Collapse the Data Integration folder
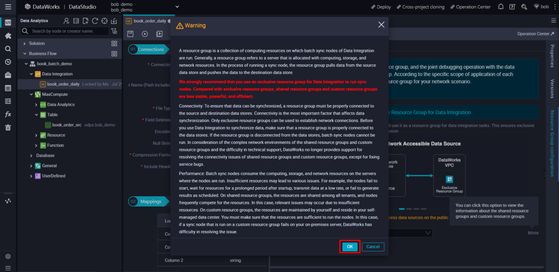This screenshot has height=272, width=559. (31, 74)
